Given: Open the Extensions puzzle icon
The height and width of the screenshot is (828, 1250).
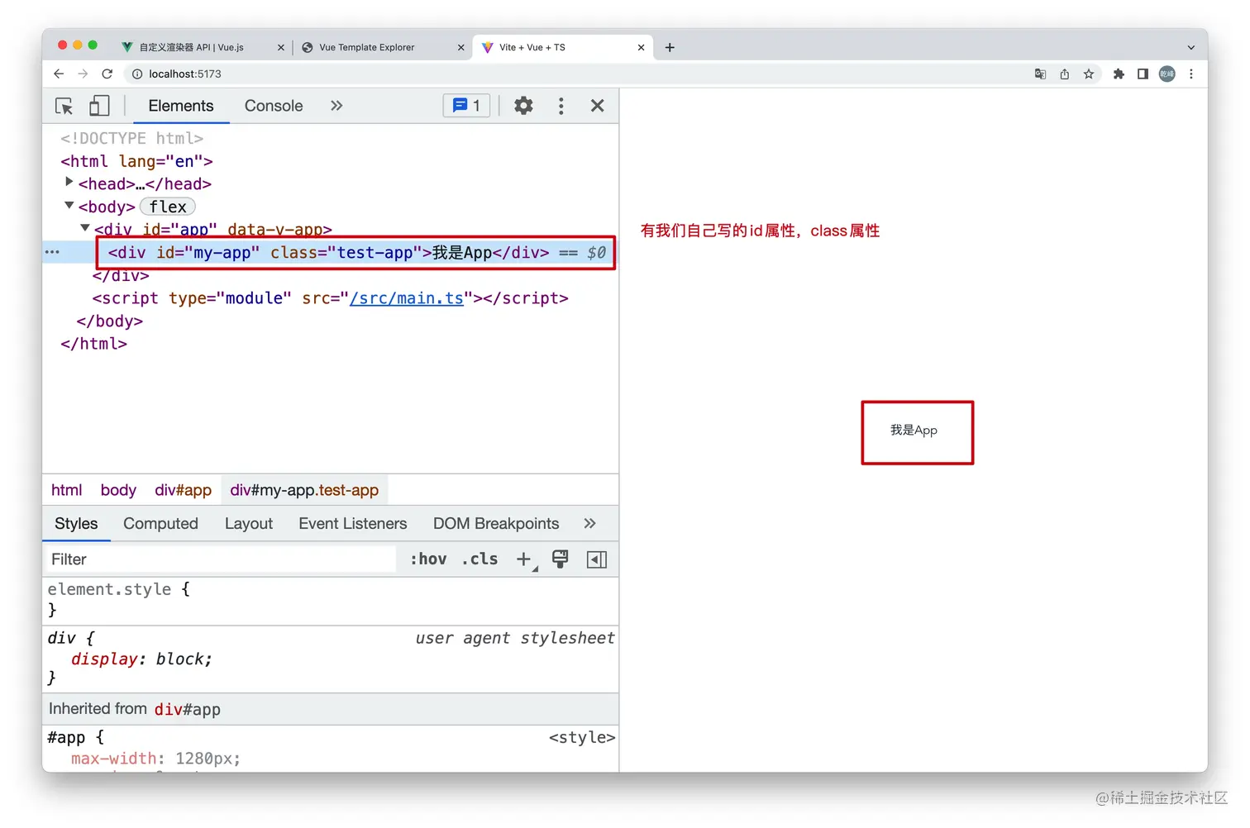Looking at the screenshot, I should click(x=1119, y=74).
